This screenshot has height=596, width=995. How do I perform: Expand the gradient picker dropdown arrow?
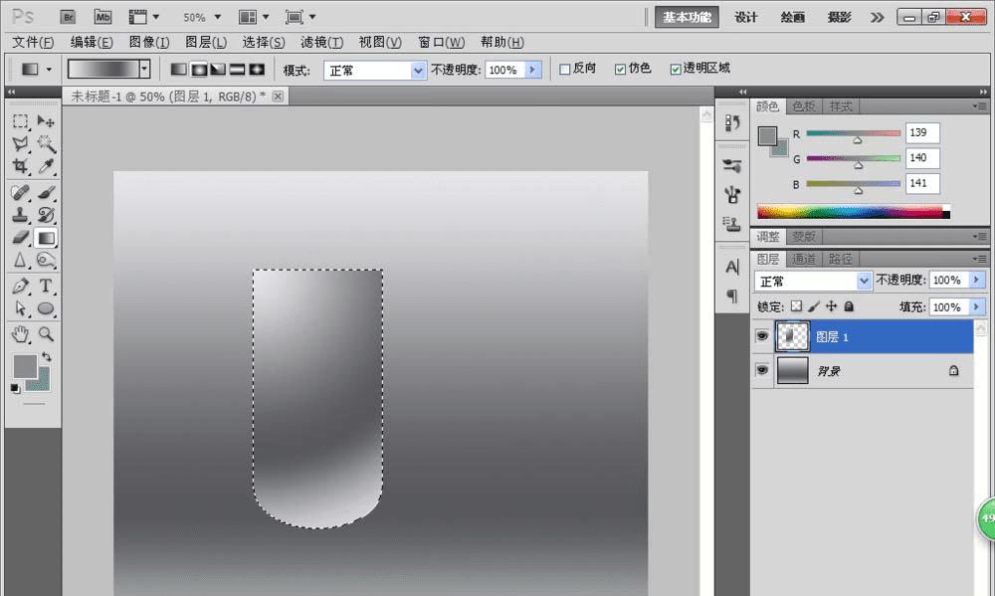click(145, 70)
